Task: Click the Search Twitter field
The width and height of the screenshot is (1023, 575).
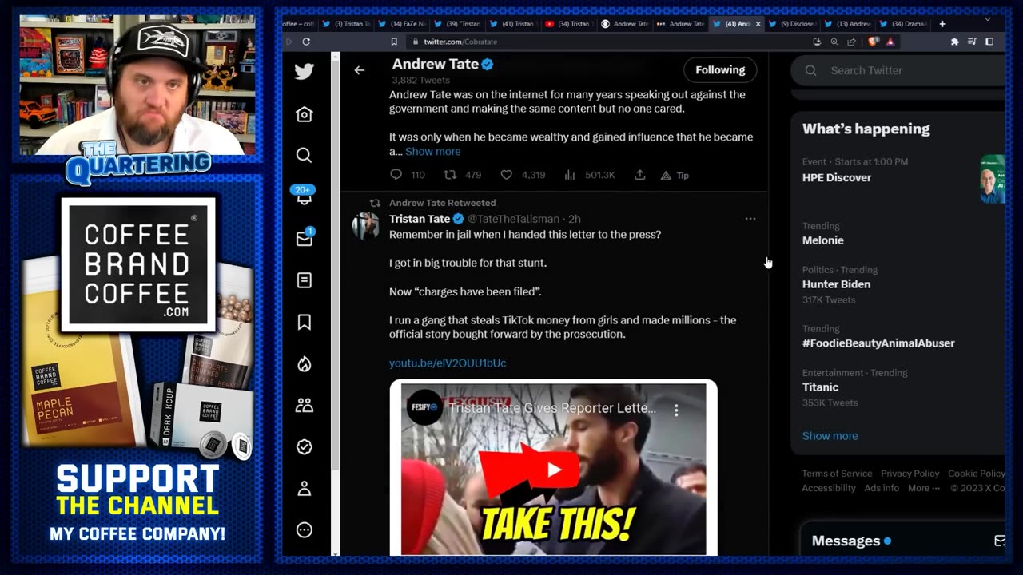Action: pyautogui.click(x=898, y=70)
